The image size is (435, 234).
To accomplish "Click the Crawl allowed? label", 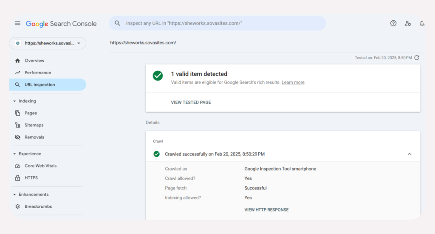I will coord(180,178).
